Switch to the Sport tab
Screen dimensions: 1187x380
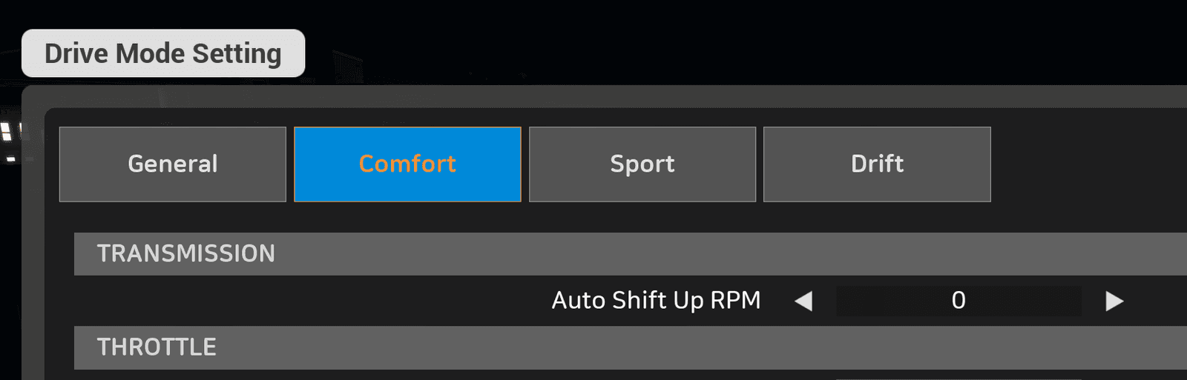pyautogui.click(x=642, y=164)
